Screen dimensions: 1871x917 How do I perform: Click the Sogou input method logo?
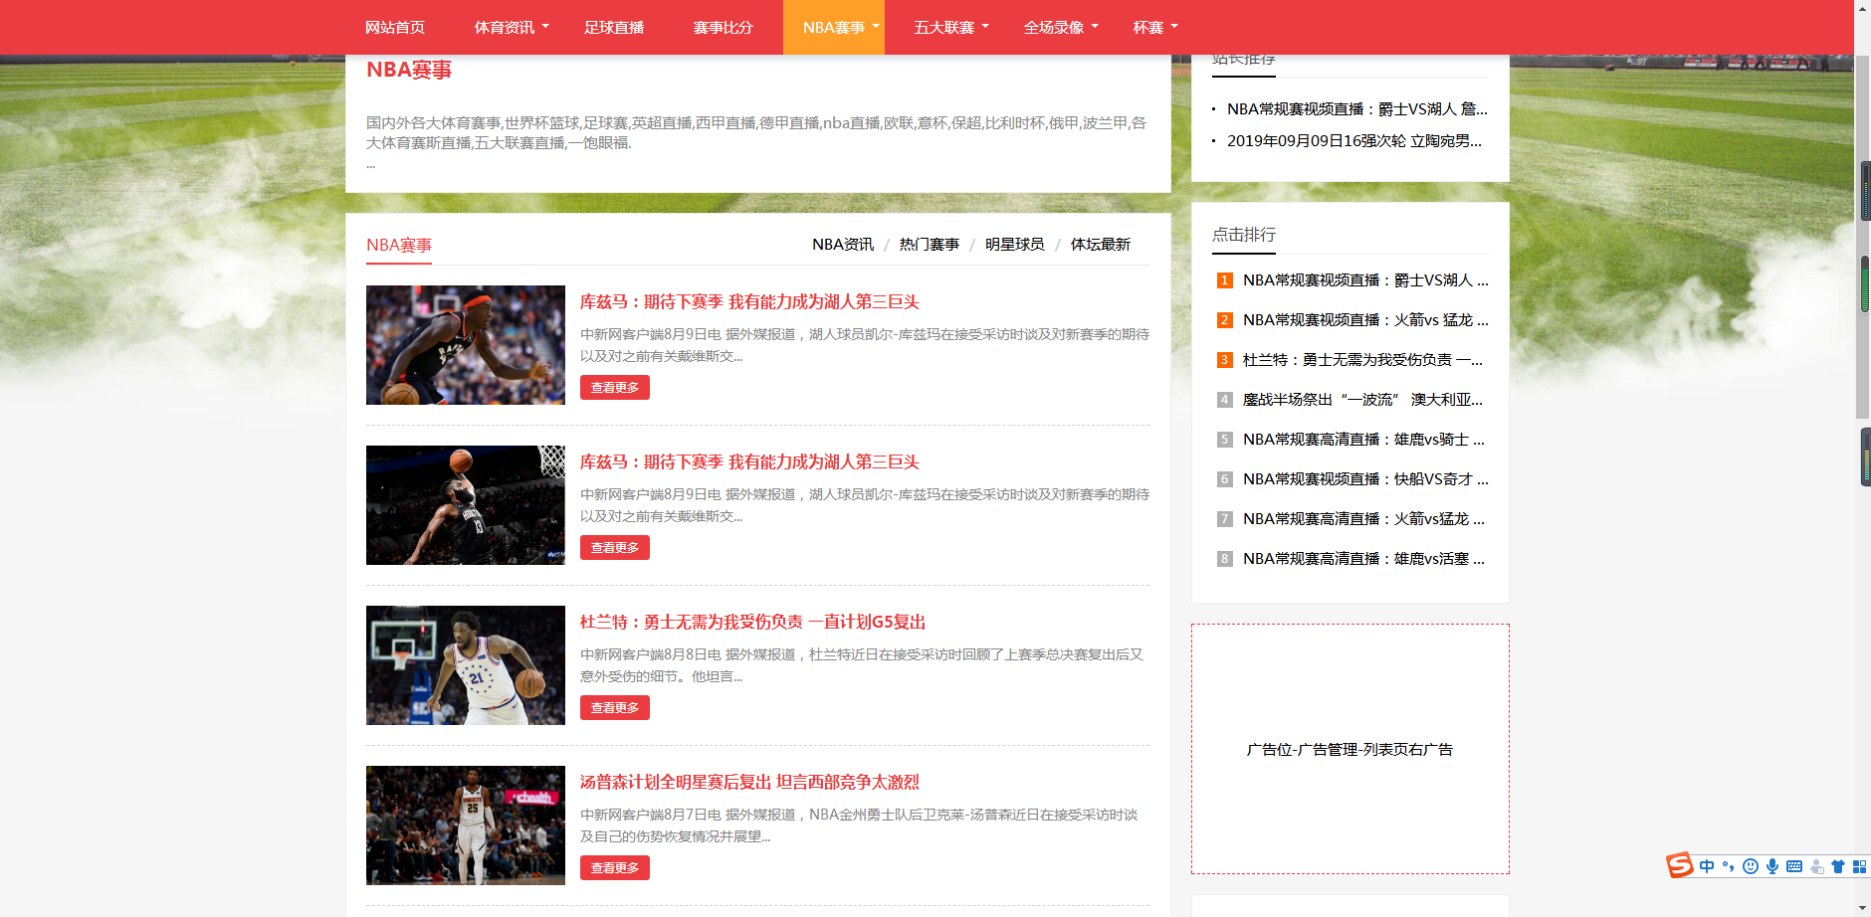[x=1680, y=865]
